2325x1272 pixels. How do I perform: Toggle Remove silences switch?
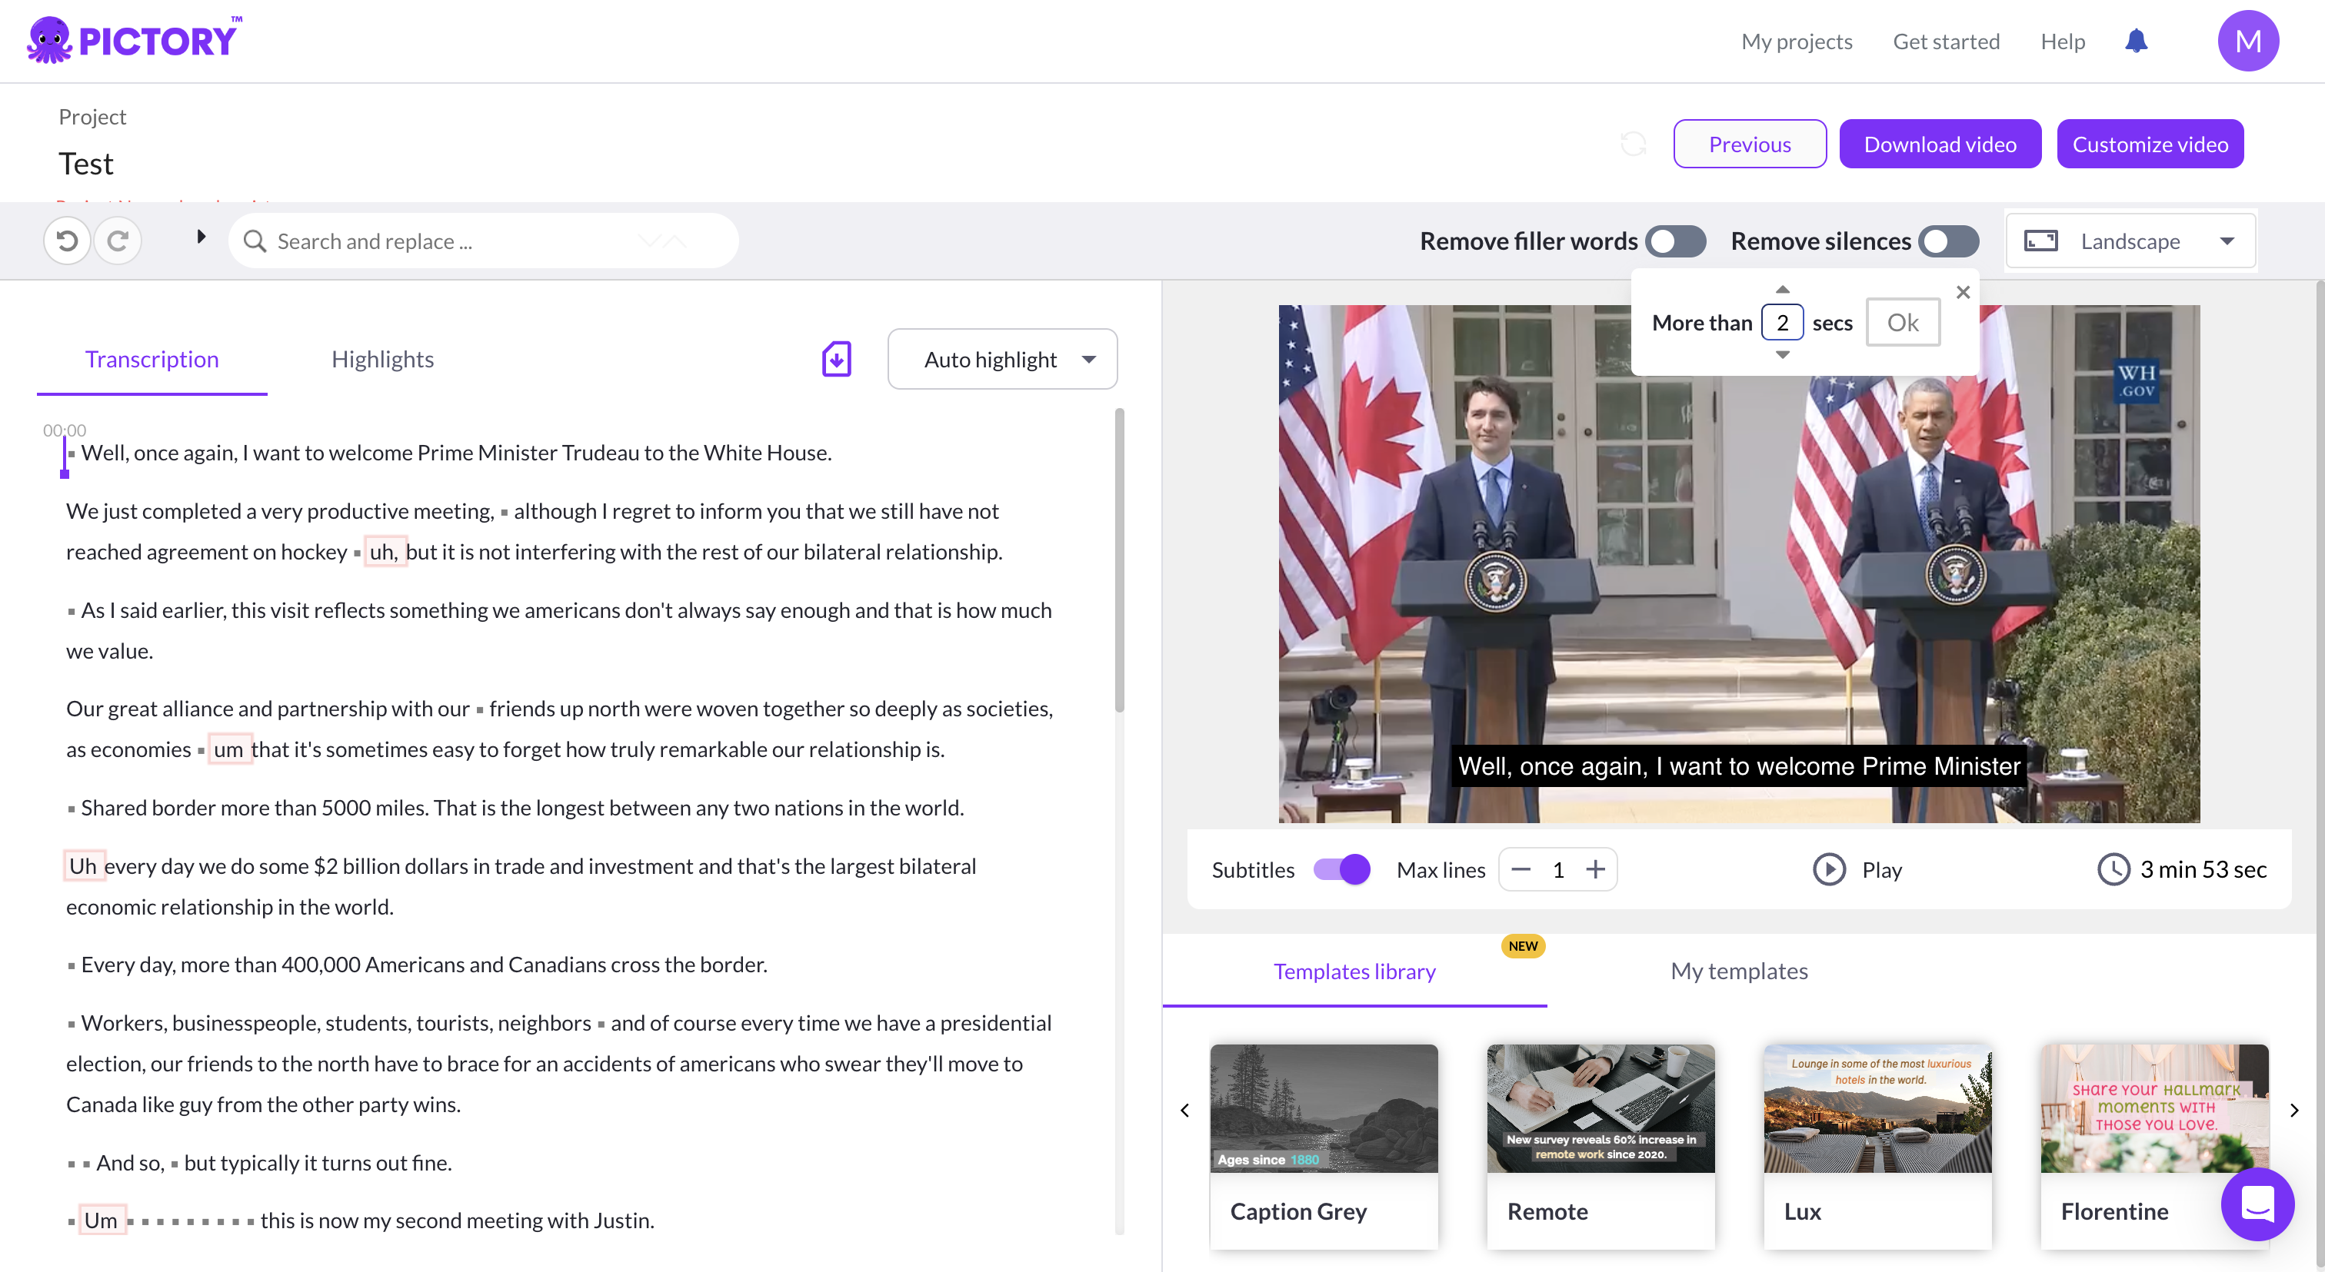1949,241
